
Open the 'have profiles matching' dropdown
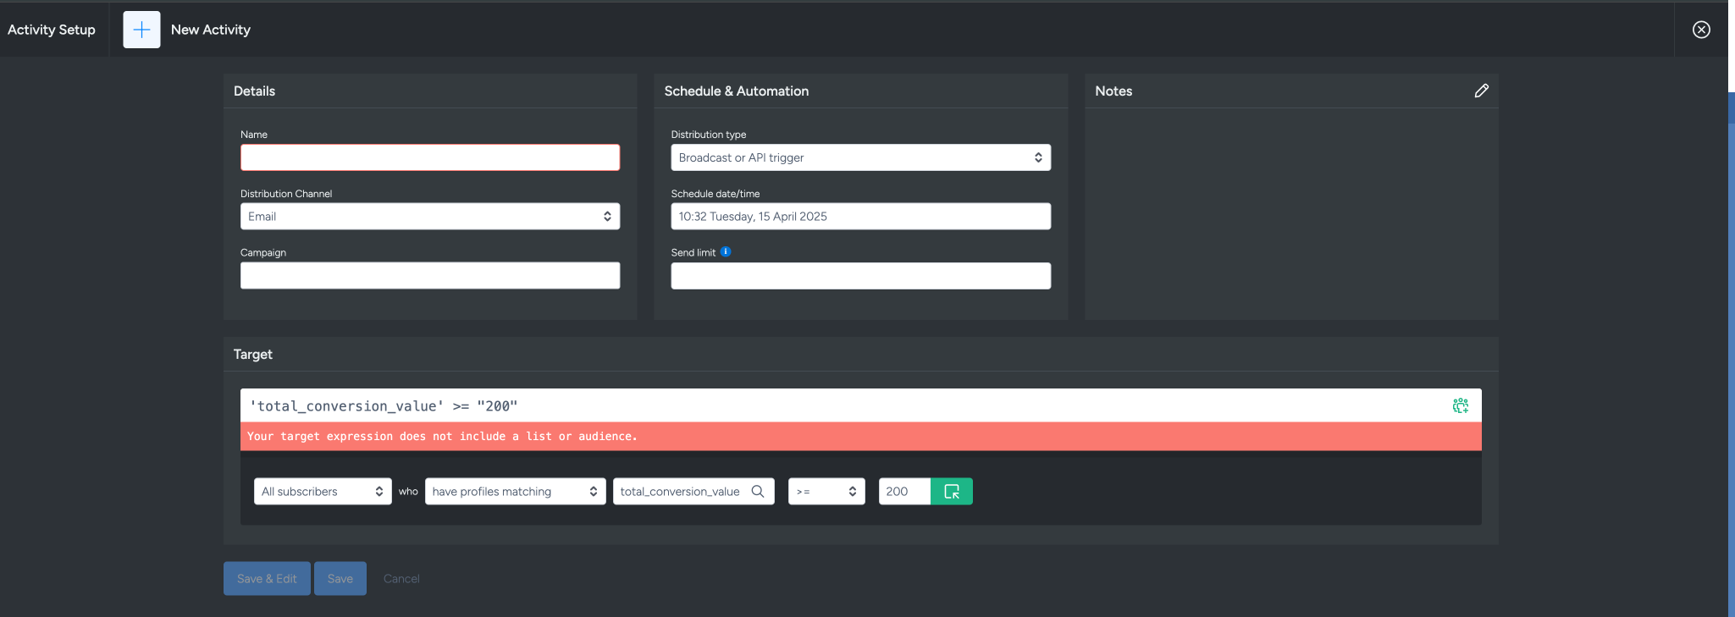point(514,491)
